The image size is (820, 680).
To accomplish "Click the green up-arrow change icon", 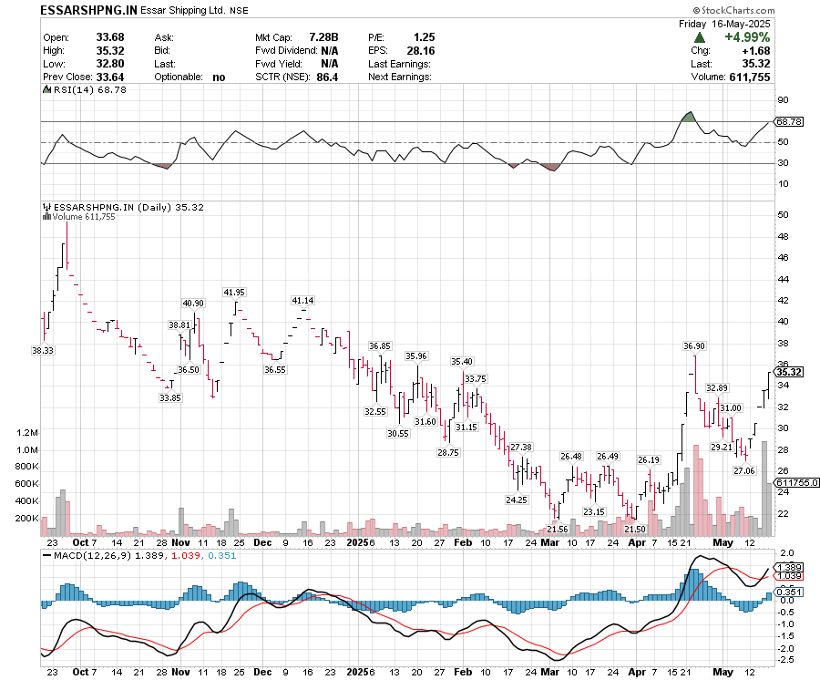I will (699, 37).
